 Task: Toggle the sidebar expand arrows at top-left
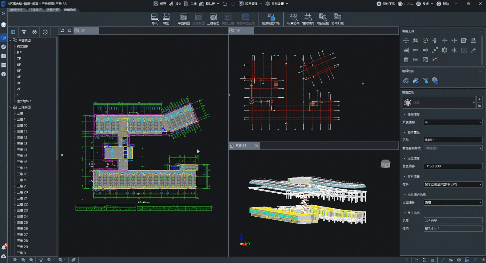[x=3, y=14]
